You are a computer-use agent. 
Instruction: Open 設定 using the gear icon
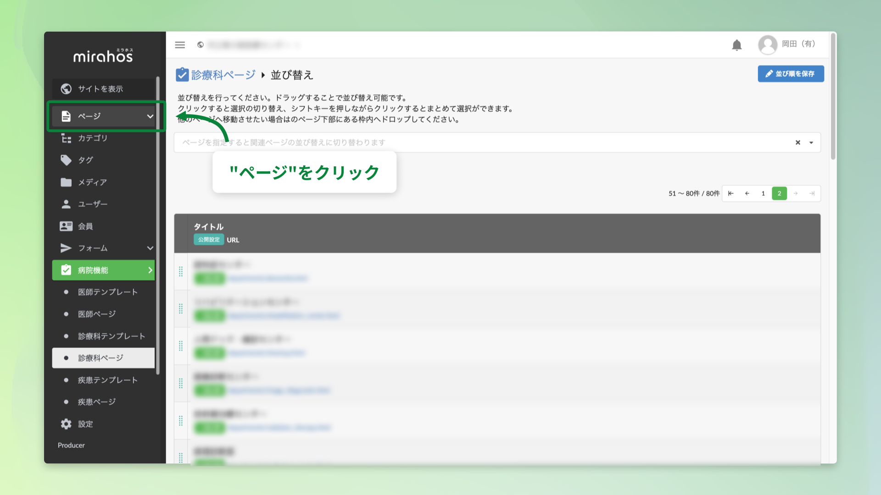point(66,424)
